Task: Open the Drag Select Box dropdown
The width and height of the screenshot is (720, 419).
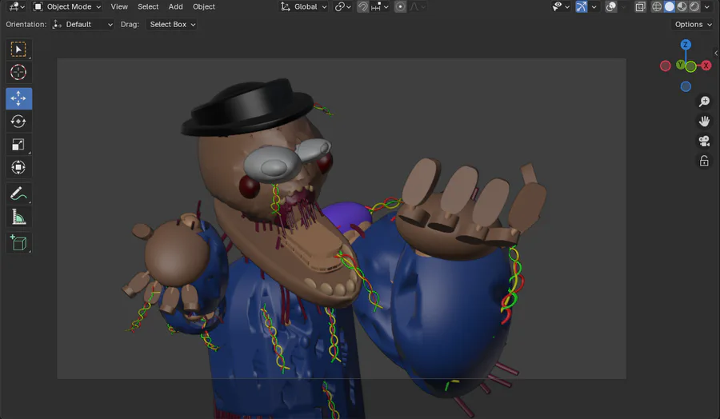Action: [x=172, y=24]
